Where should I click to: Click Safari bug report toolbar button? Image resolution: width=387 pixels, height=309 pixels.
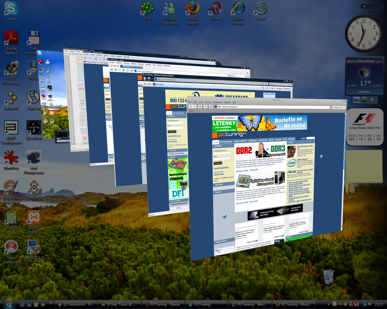pos(211,107)
